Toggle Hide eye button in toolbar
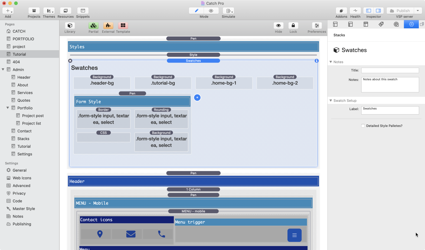Screen dimensions: 425x250 coord(278,26)
